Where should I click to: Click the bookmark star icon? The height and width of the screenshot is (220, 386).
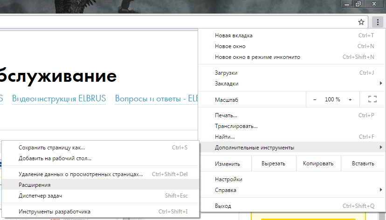pyautogui.click(x=361, y=22)
